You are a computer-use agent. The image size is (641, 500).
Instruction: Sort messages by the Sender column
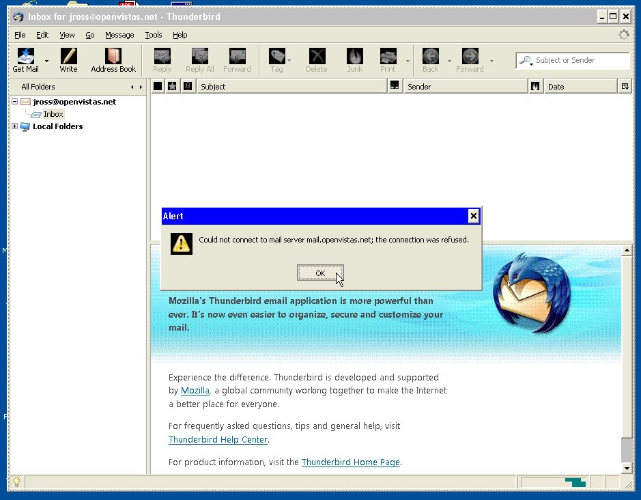(466, 86)
